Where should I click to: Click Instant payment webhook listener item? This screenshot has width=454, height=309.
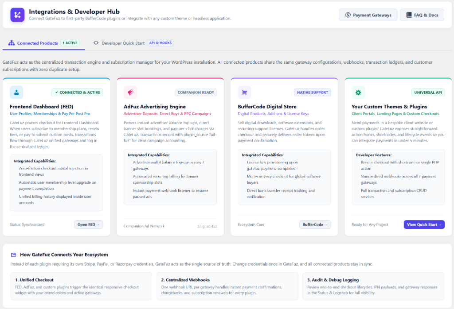170,193
